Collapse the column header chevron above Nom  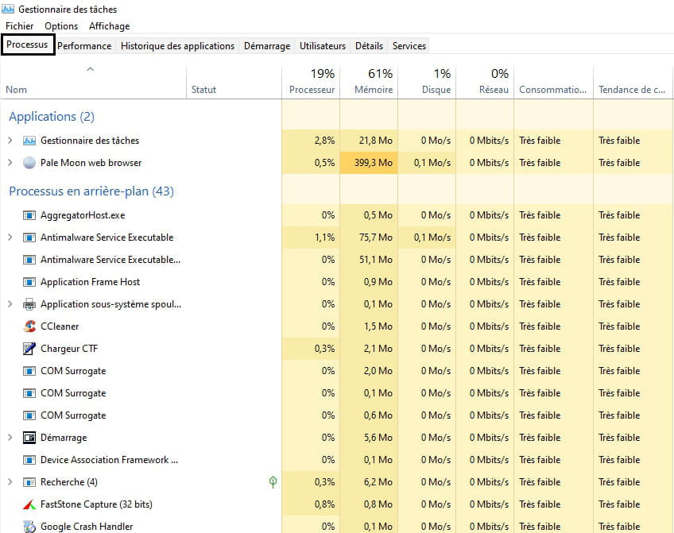tap(90, 70)
